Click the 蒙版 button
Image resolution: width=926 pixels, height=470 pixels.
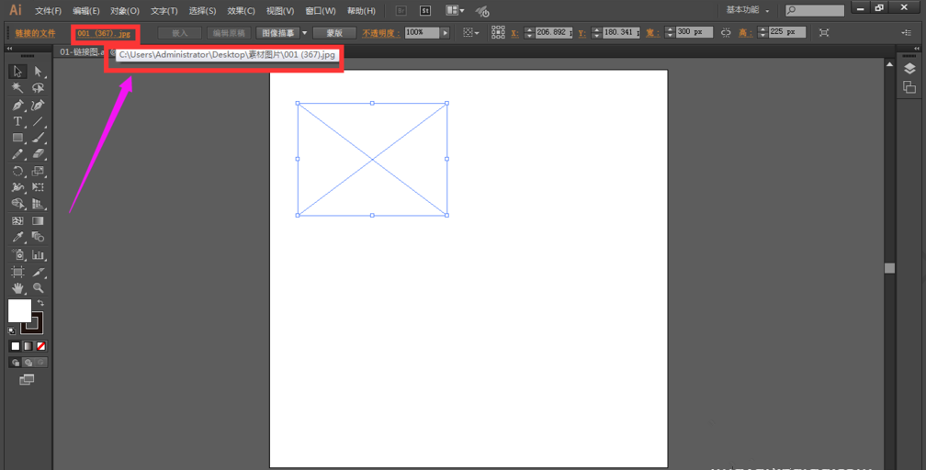click(x=333, y=32)
